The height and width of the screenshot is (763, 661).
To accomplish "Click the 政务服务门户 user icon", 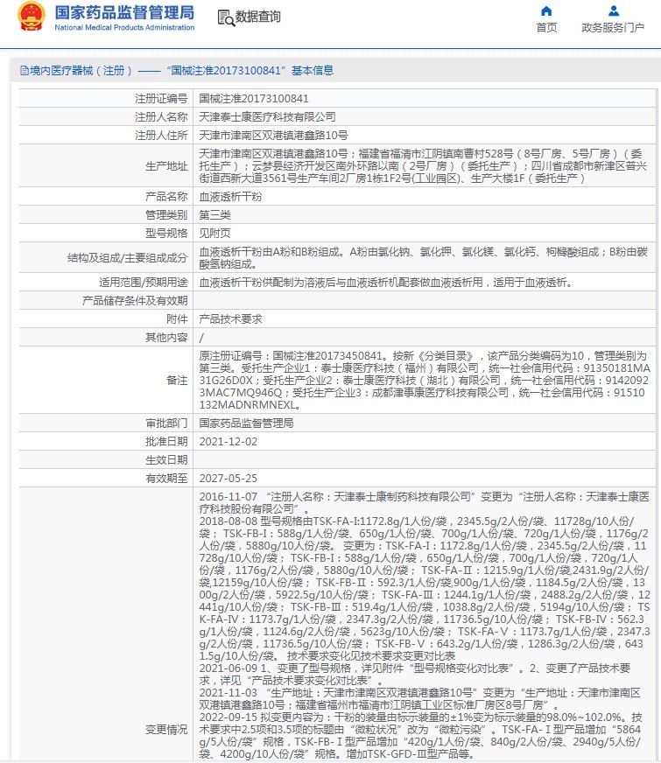I will point(614,10).
